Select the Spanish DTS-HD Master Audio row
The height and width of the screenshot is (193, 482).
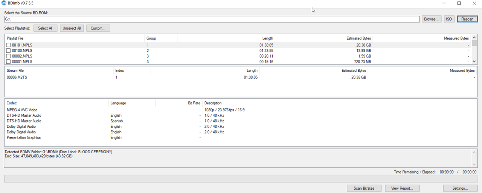pos(241,121)
